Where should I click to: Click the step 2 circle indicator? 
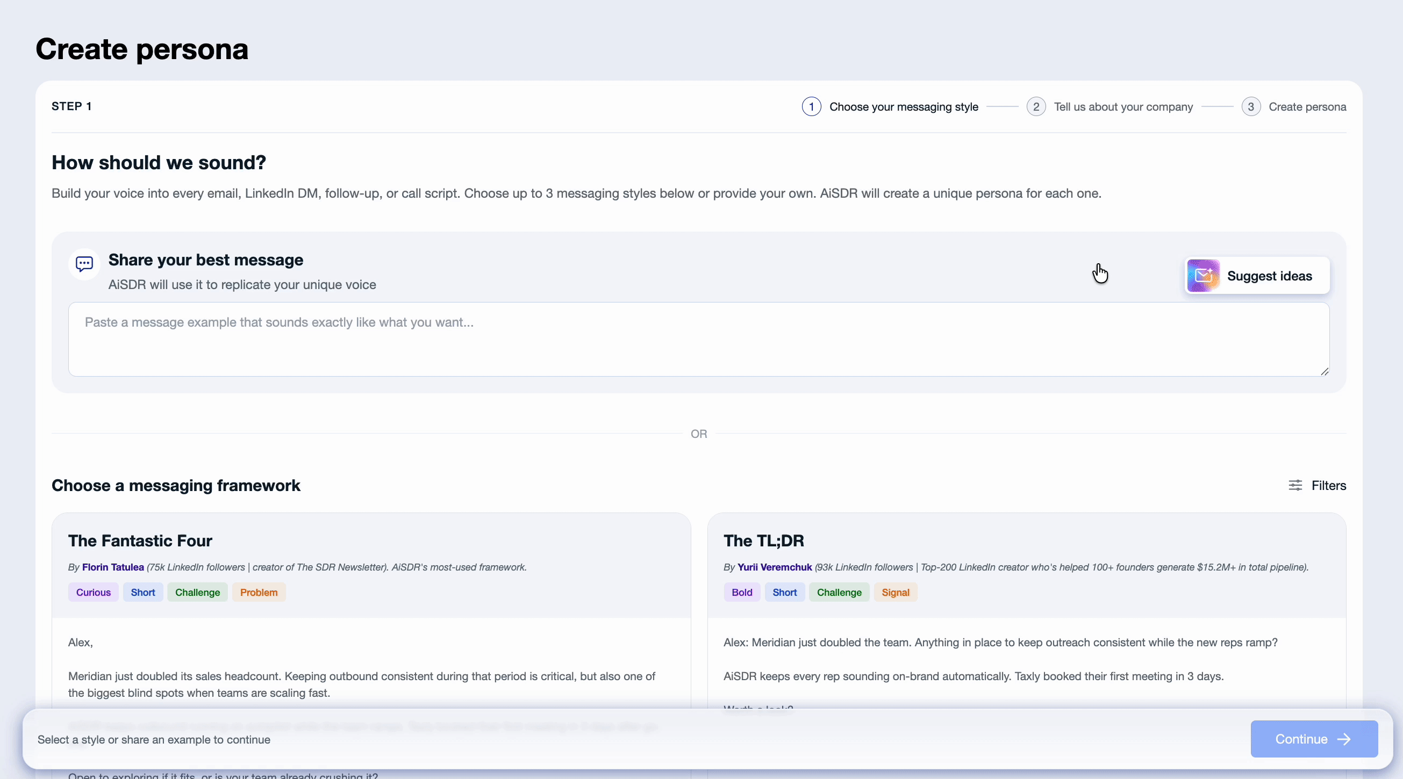[1036, 107]
